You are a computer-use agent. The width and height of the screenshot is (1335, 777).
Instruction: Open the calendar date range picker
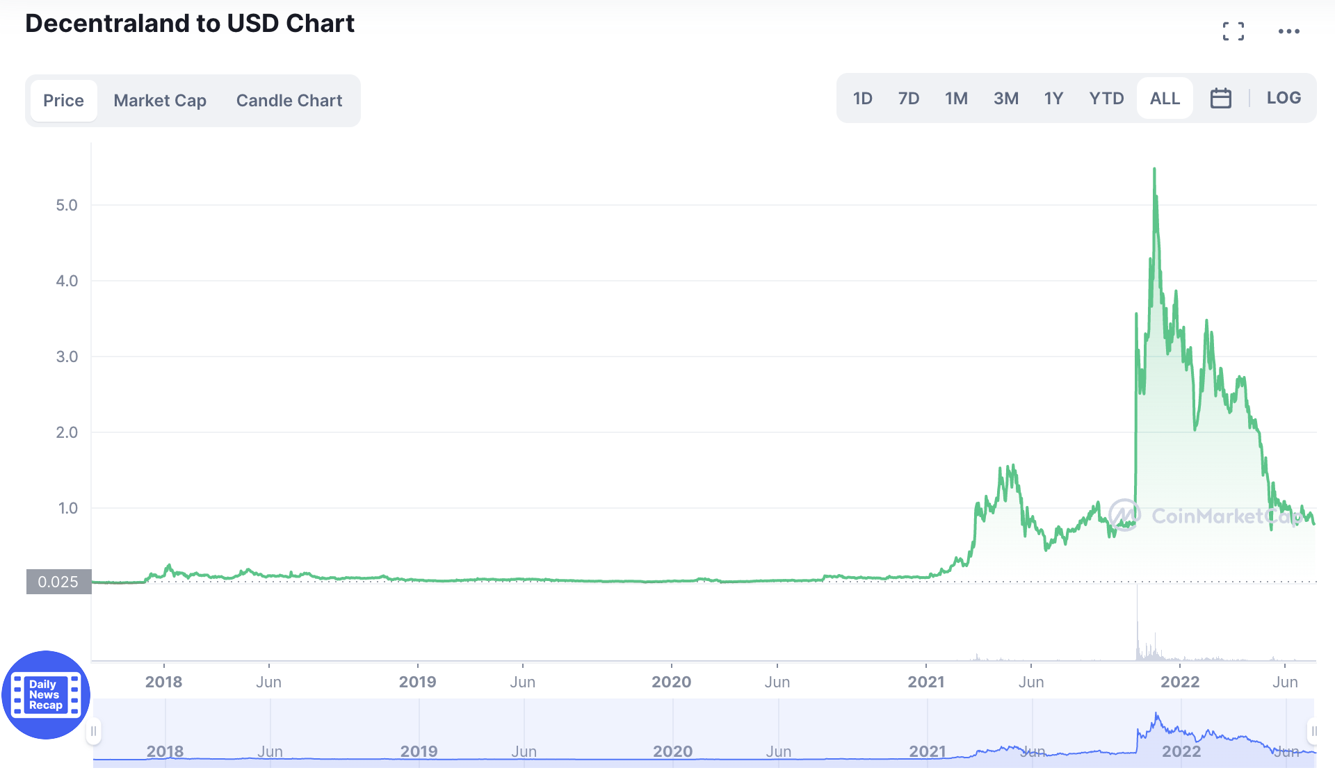pyautogui.click(x=1220, y=98)
